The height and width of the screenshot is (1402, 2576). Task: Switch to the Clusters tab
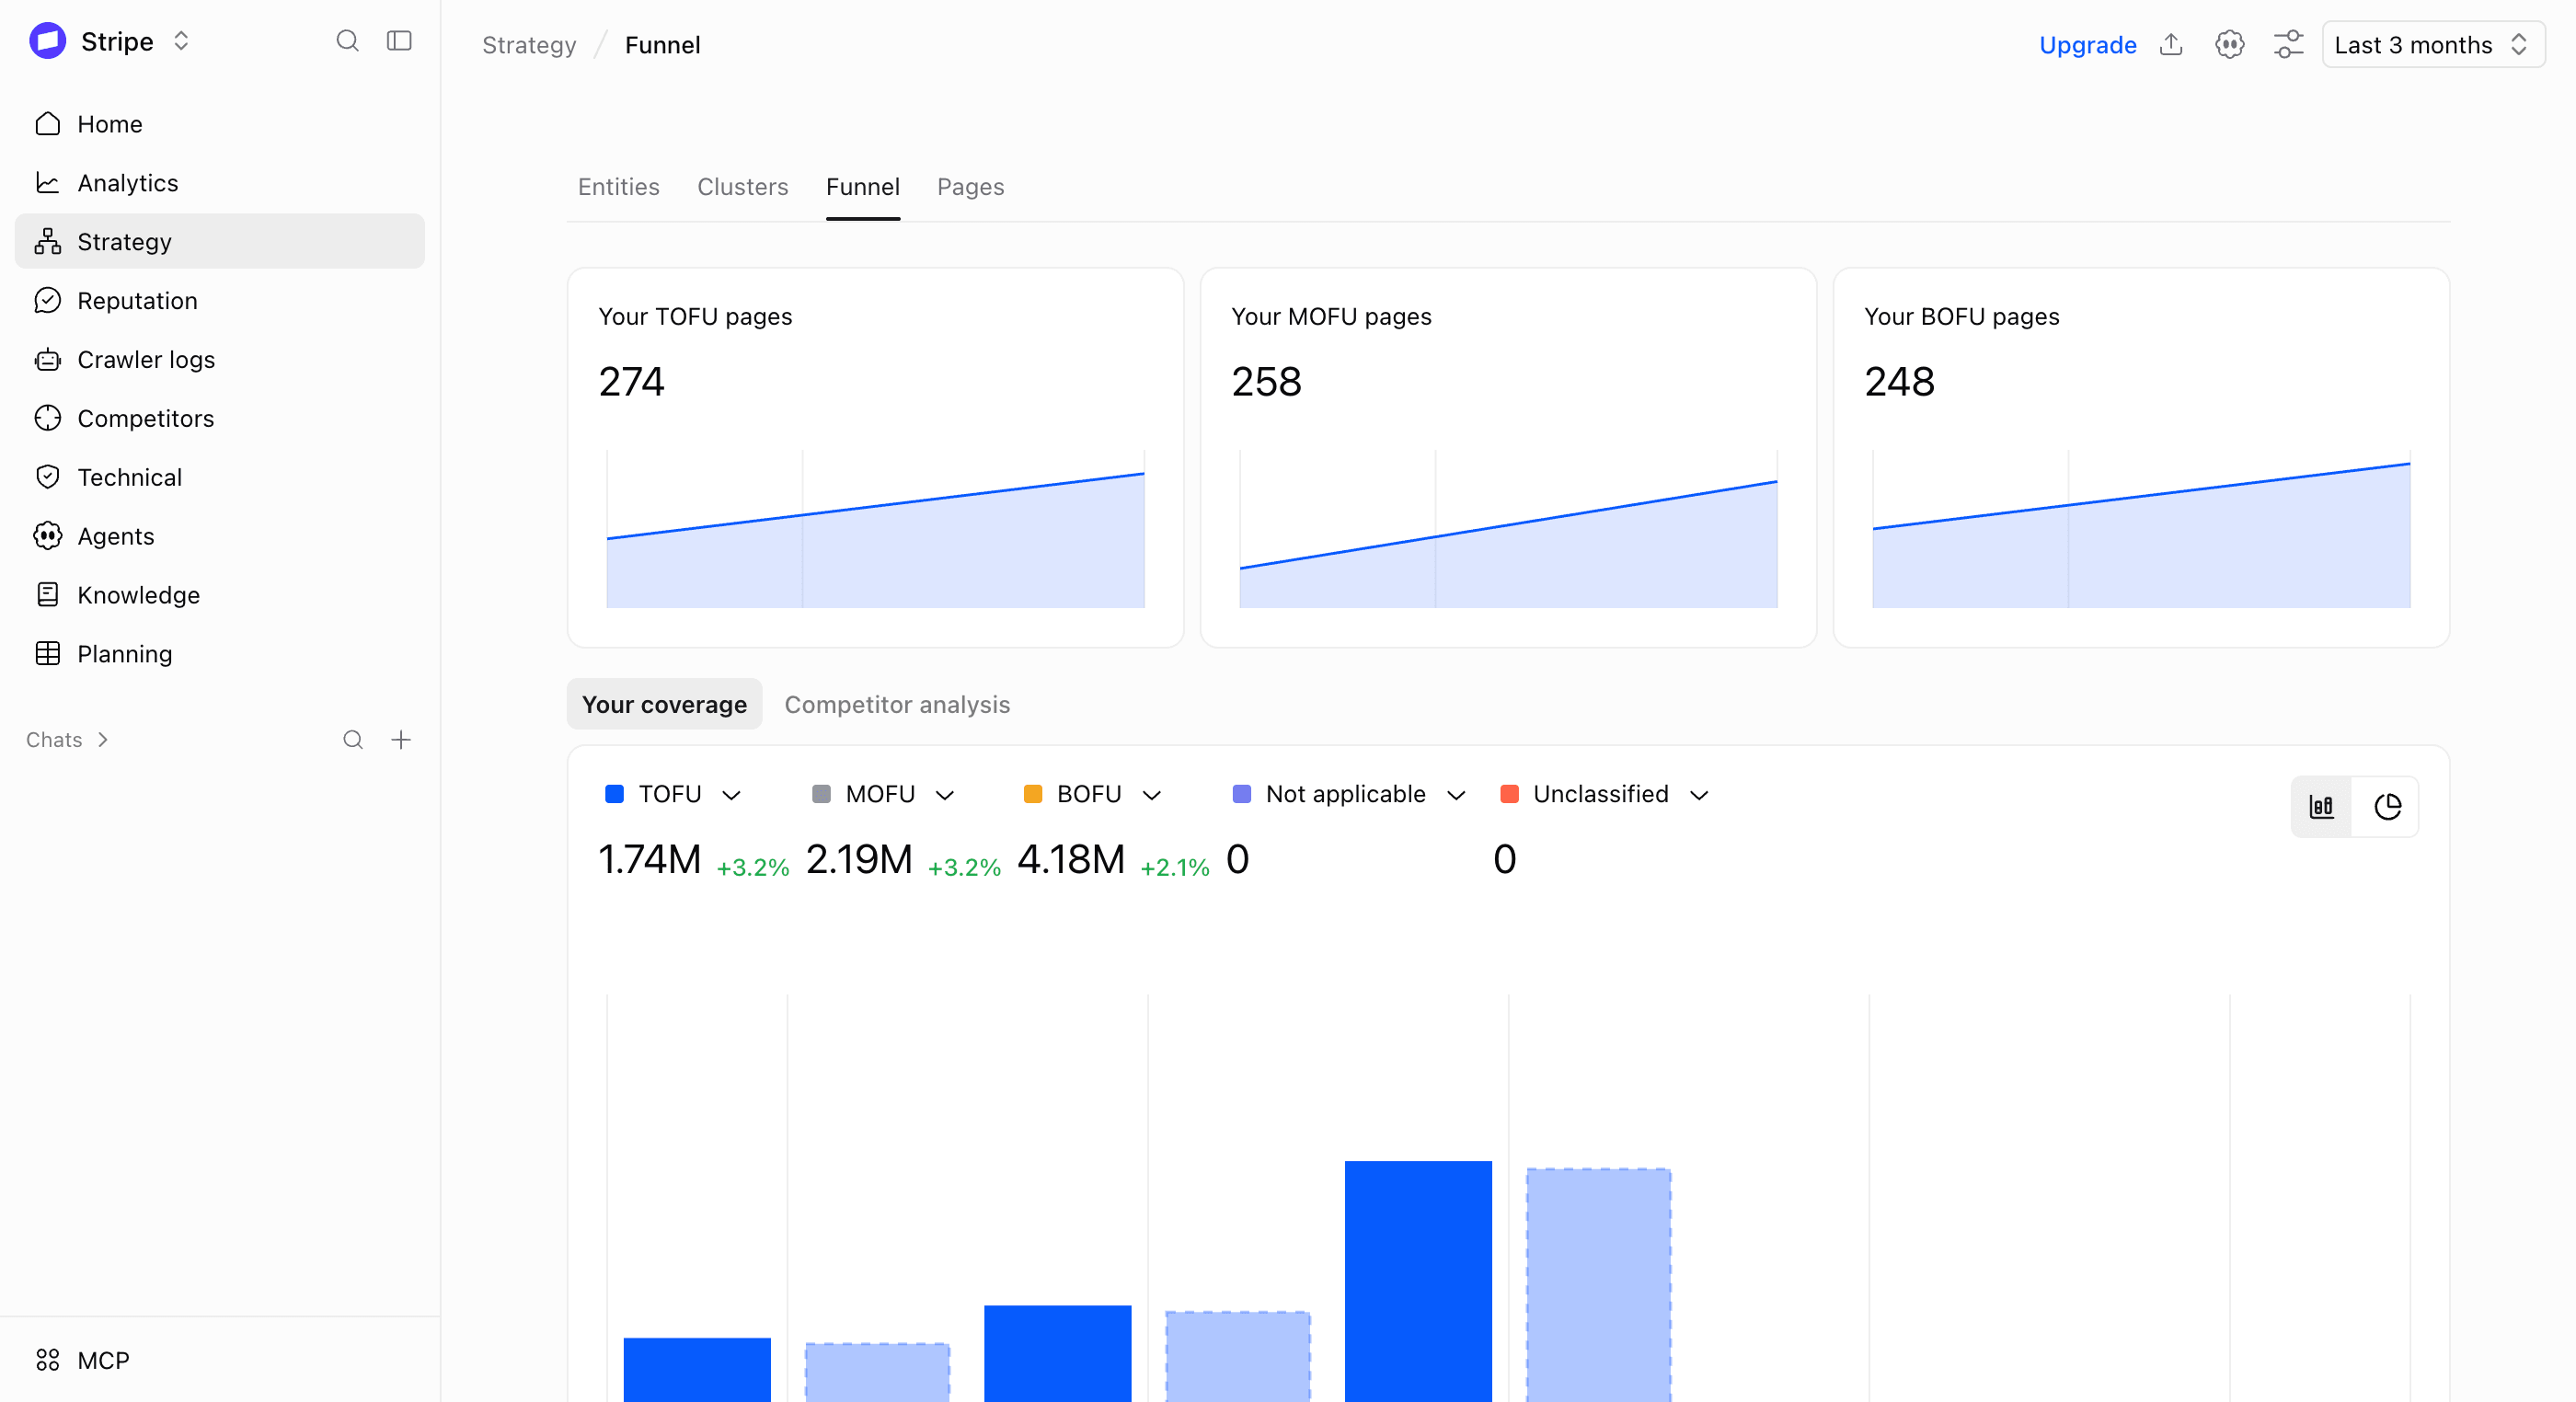point(743,187)
